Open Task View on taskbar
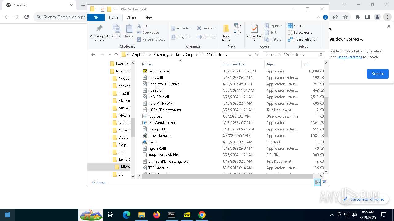394x221 pixels. (111, 215)
